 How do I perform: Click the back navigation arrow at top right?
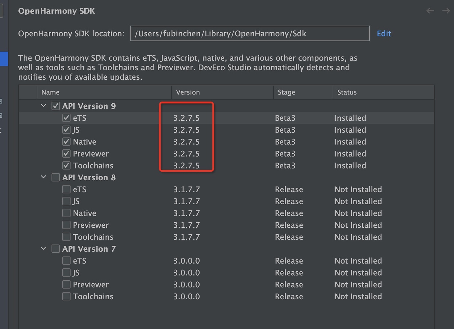(430, 11)
